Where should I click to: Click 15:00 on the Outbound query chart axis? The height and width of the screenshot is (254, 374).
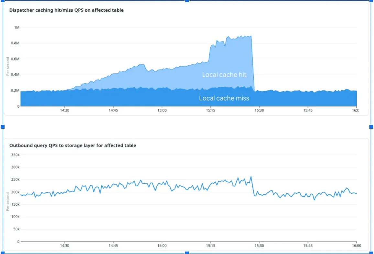pyautogui.click(x=162, y=246)
